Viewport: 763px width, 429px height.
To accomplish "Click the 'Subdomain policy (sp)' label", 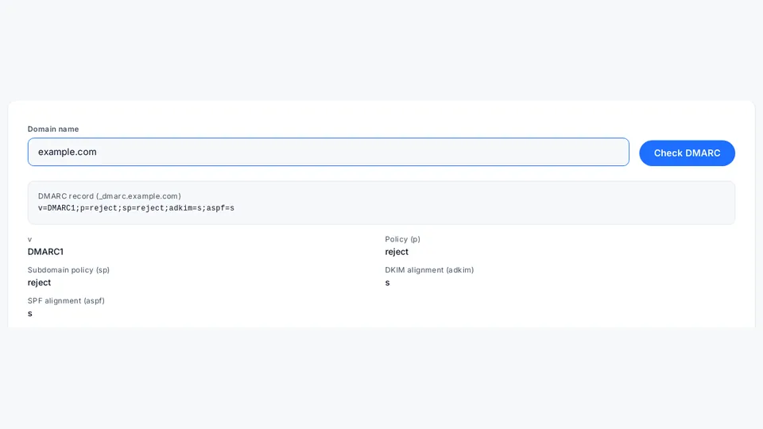I will pyautogui.click(x=68, y=270).
